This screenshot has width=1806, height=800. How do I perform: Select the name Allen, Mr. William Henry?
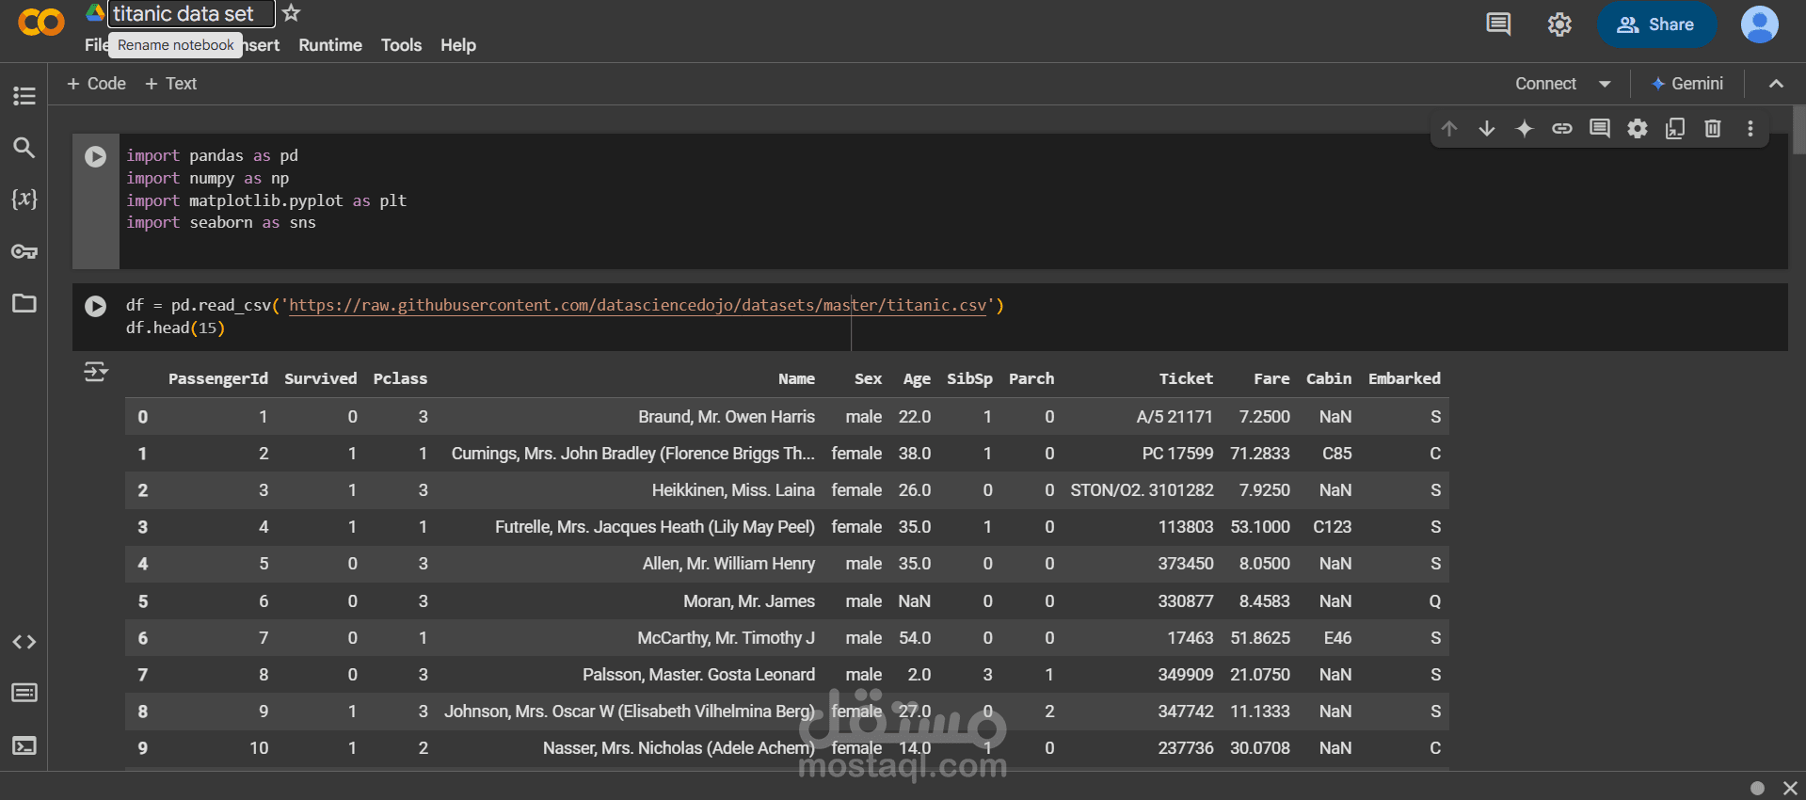click(728, 563)
